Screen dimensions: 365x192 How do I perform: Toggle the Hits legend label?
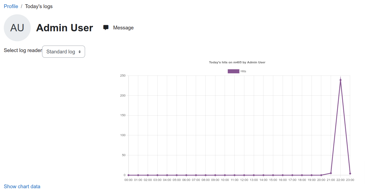click(x=243, y=71)
